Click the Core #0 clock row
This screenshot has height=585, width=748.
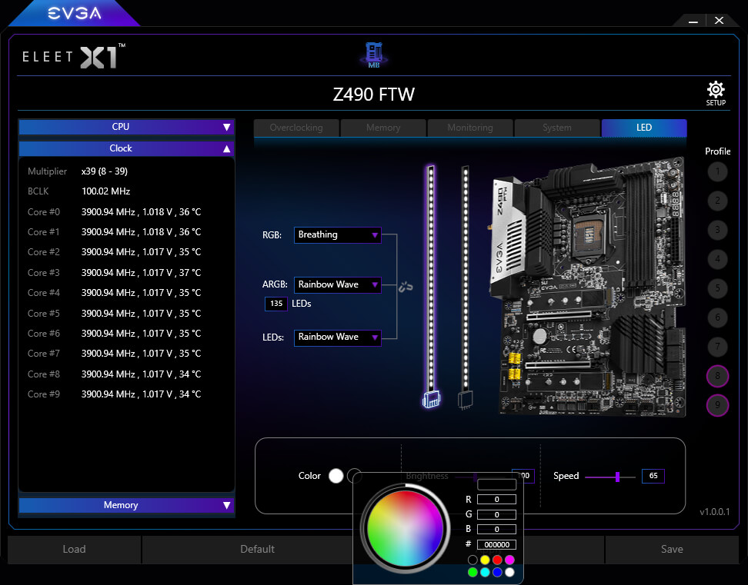point(115,212)
